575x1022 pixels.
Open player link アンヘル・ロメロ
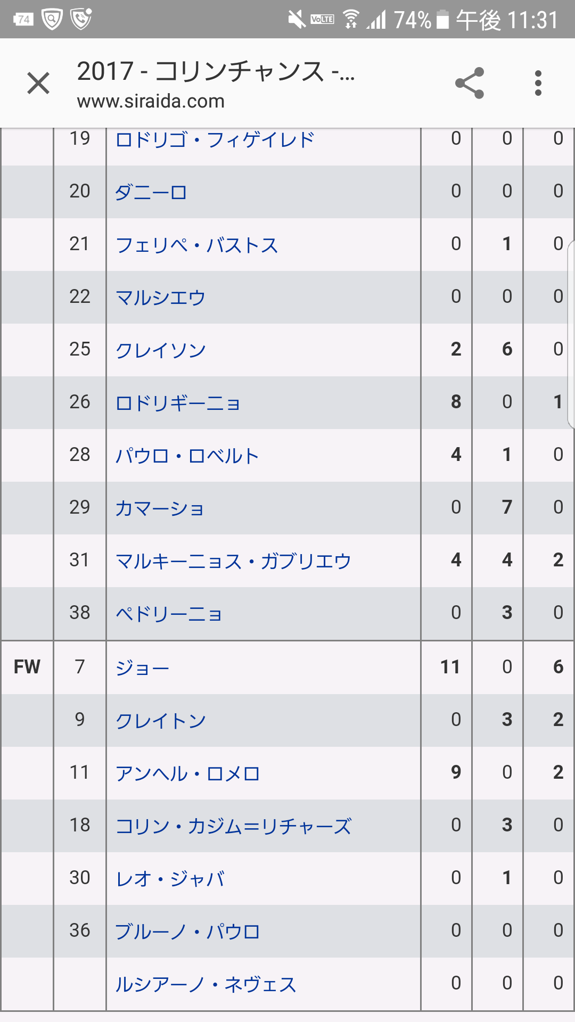tap(187, 773)
